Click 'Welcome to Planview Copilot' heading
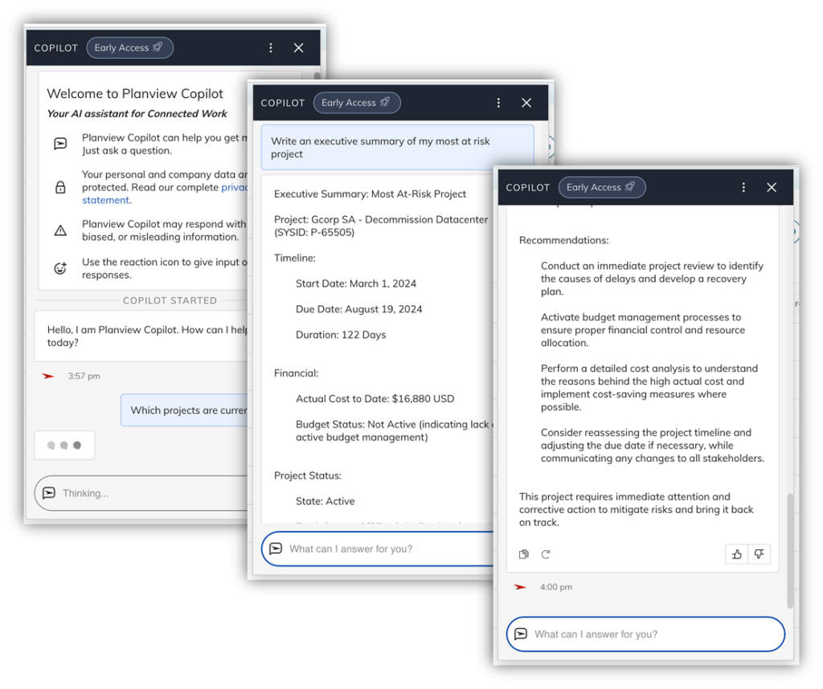Image resolution: width=823 pixels, height=689 pixels. (x=135, y=93)
